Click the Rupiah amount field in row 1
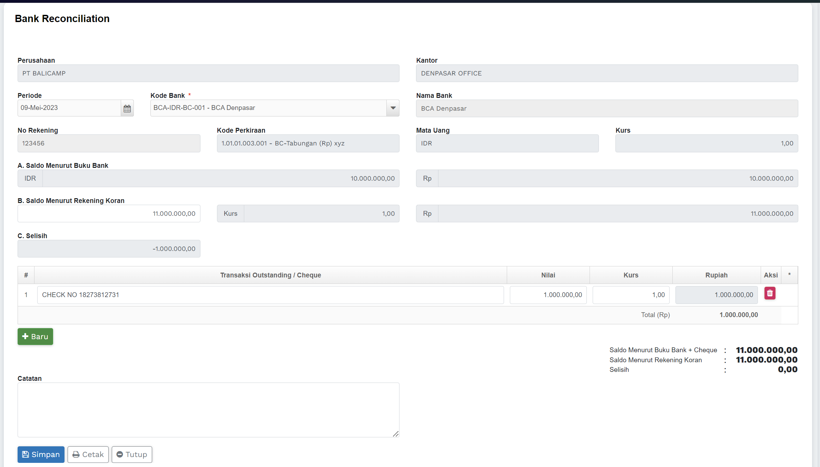Screen dimensions: 820x467 (x=716, y=295)
